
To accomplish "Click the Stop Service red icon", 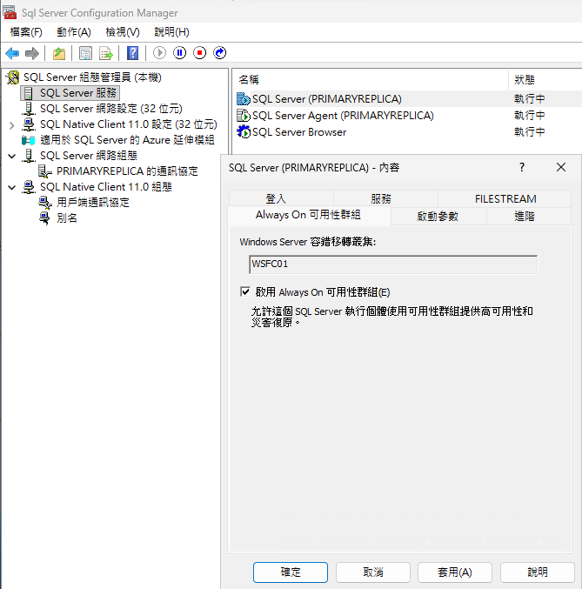I will (199, 53).
